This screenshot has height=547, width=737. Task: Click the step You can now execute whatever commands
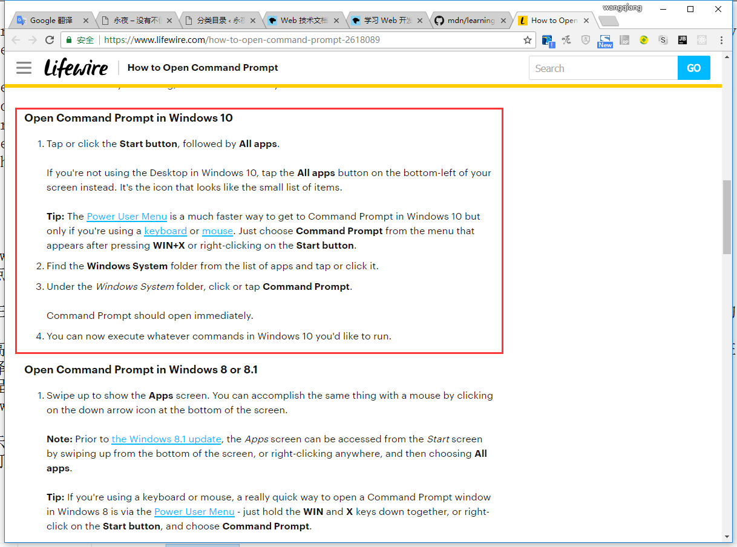coord(219,336)
